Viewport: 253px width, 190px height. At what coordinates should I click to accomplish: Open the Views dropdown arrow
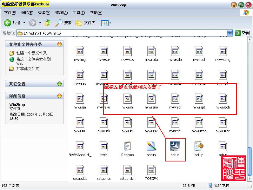point(110,23)
